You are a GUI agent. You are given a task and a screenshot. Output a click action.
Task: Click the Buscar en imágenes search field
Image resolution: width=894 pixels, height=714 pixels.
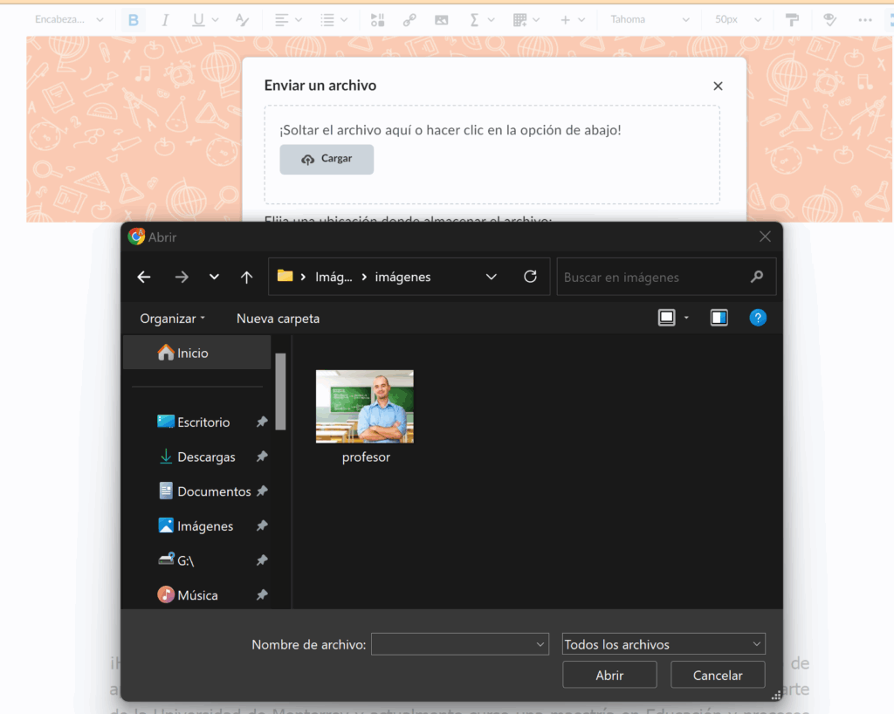[x=655, y=277]
